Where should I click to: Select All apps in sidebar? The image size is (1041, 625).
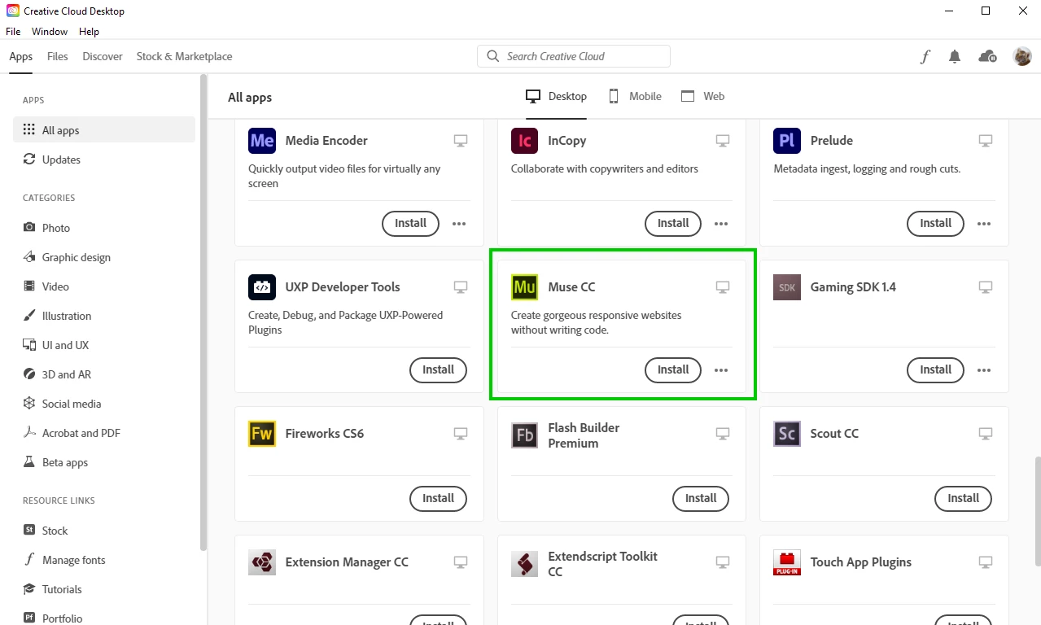(104, 130)
